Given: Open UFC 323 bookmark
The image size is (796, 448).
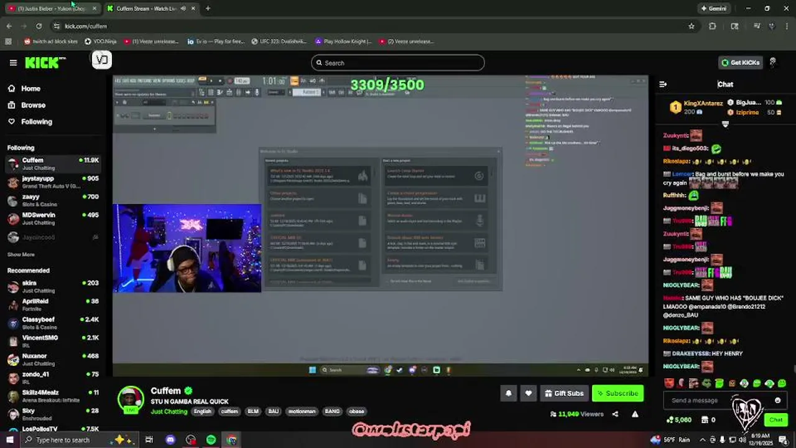Looking at the screenshot, I should point(279,42).
